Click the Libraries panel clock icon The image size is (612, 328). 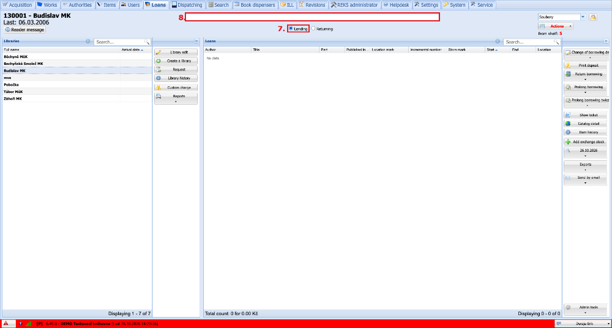tap(88, 41)
